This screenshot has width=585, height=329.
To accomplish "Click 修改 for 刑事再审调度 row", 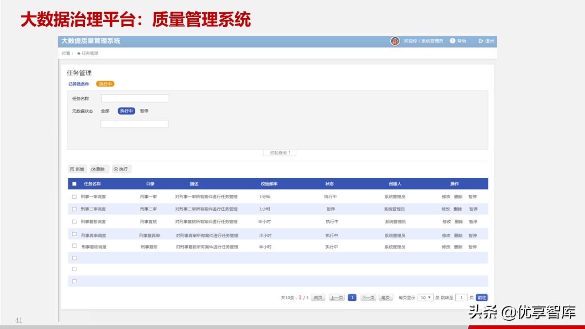I will pos(447,236).
